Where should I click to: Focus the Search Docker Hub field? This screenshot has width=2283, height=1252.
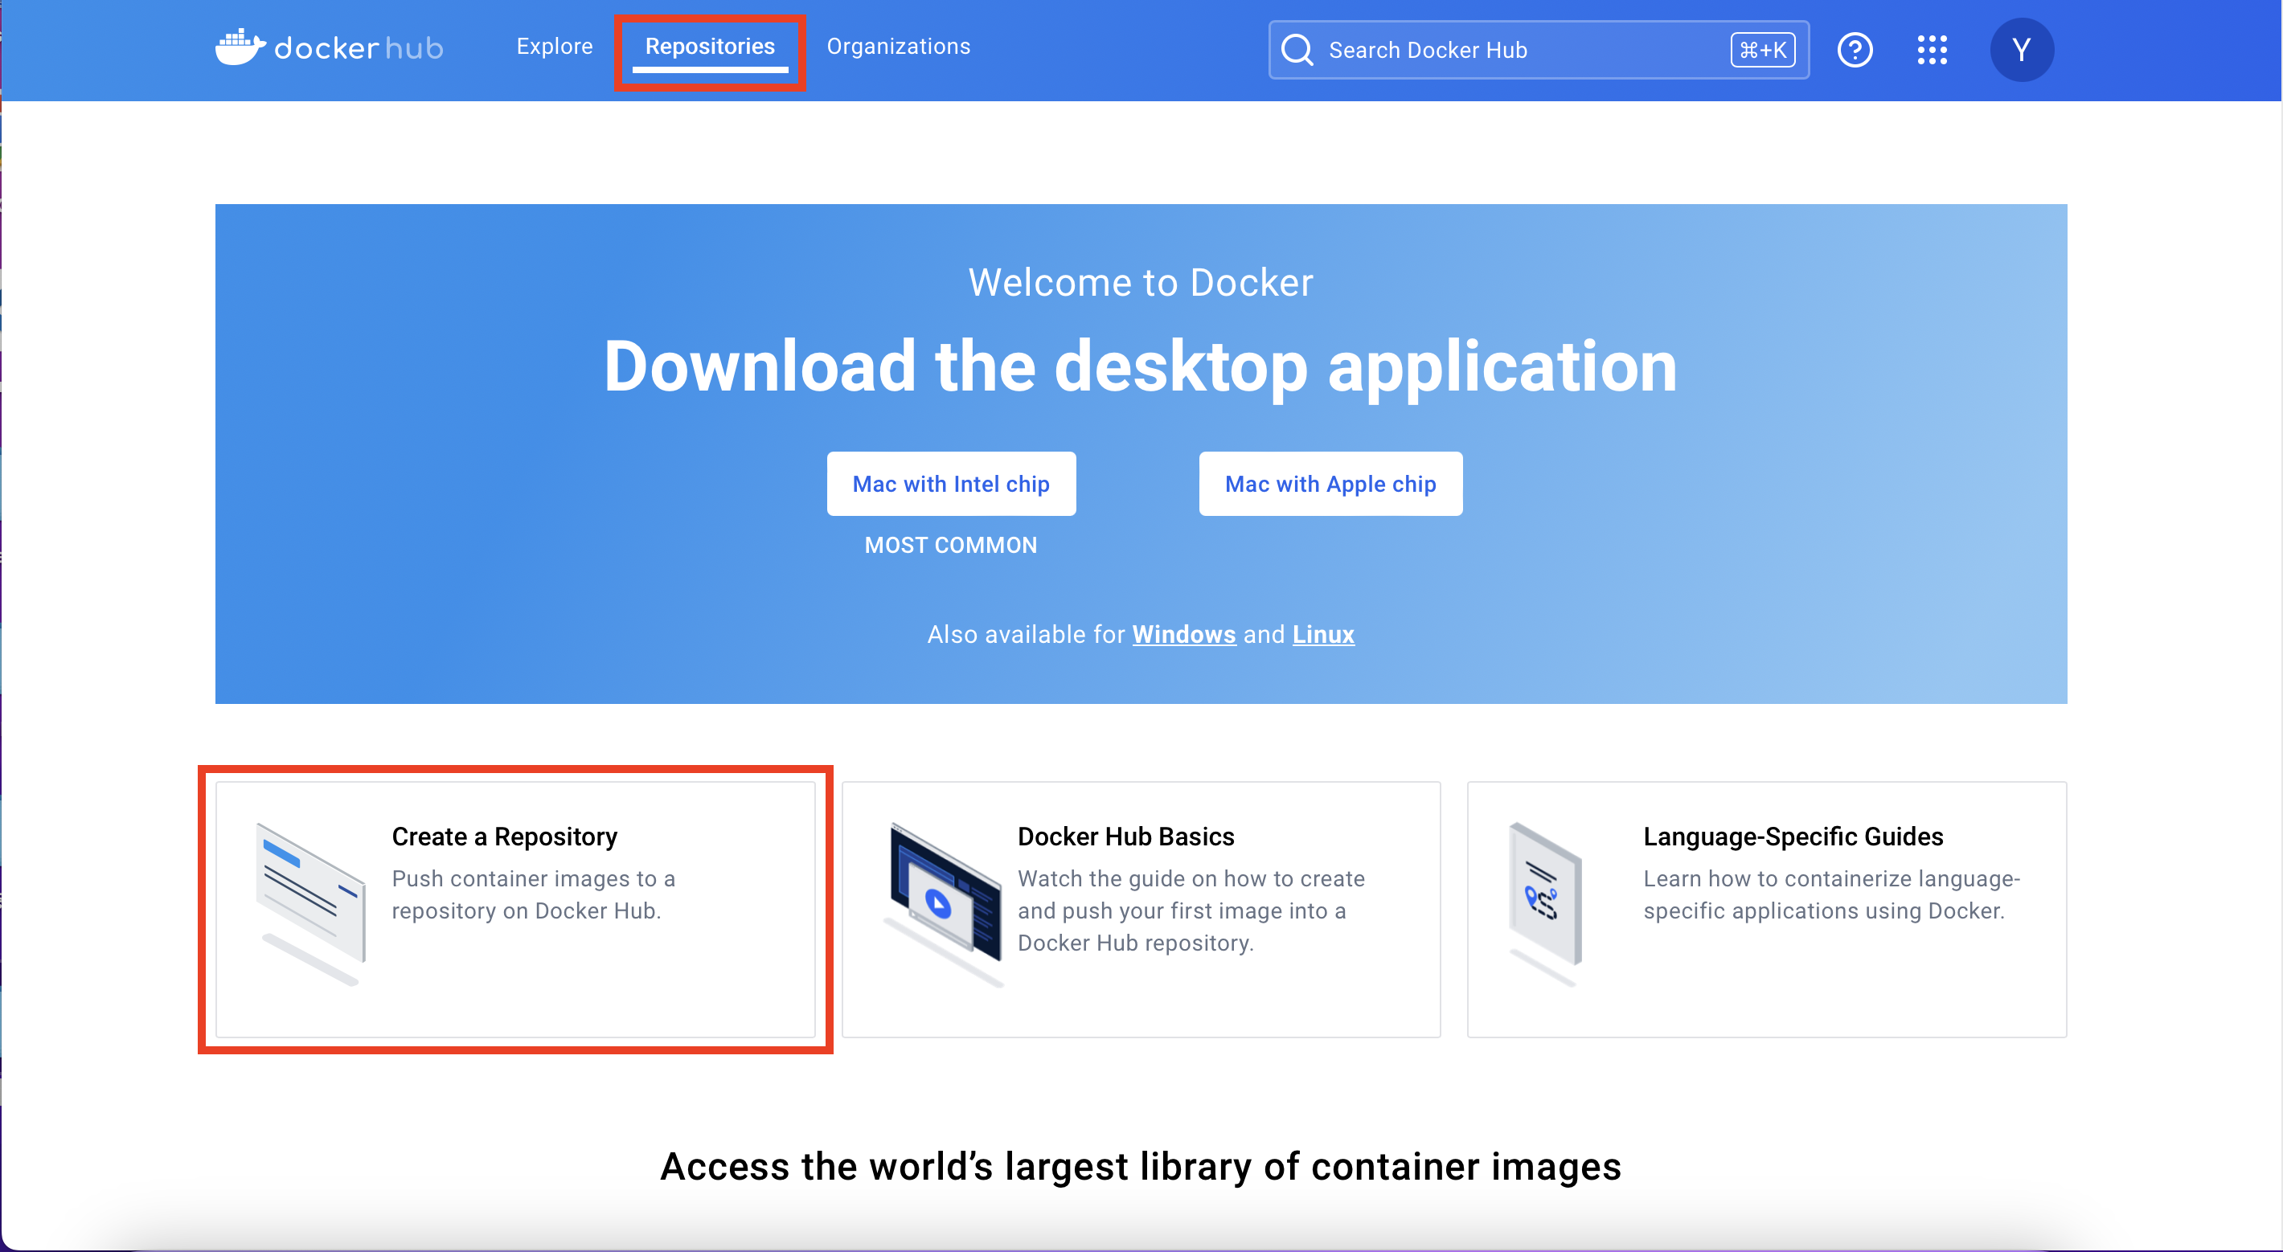pyautogui.click(x=1506, y=50)
